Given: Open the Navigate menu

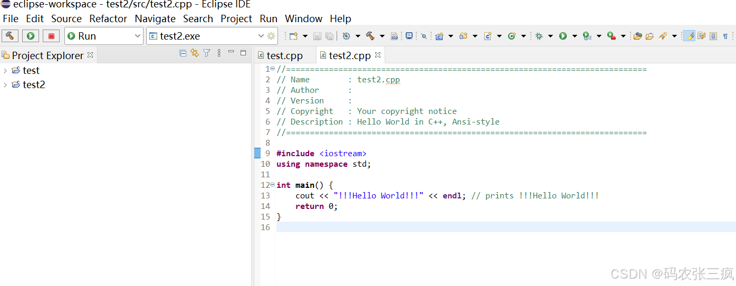Looking at the screenshot, I should pyautogui.click(x=155, y=18).
